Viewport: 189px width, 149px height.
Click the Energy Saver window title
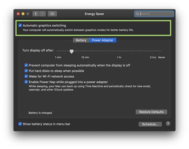click(x=94, y=14)
